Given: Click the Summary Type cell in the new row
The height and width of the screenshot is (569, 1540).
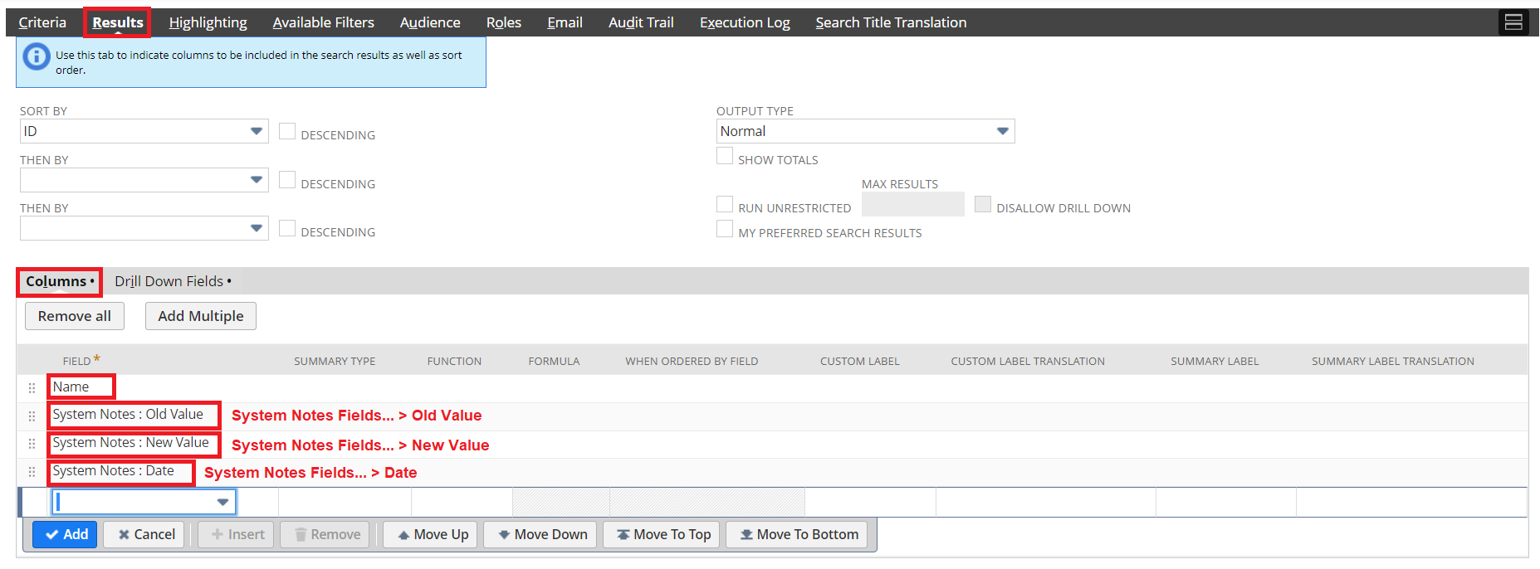Looking at the screenshot, I should click(x=345, y=502).
